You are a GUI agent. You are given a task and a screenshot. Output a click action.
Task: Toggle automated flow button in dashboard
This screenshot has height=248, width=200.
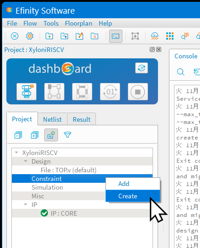pos(142,68)
